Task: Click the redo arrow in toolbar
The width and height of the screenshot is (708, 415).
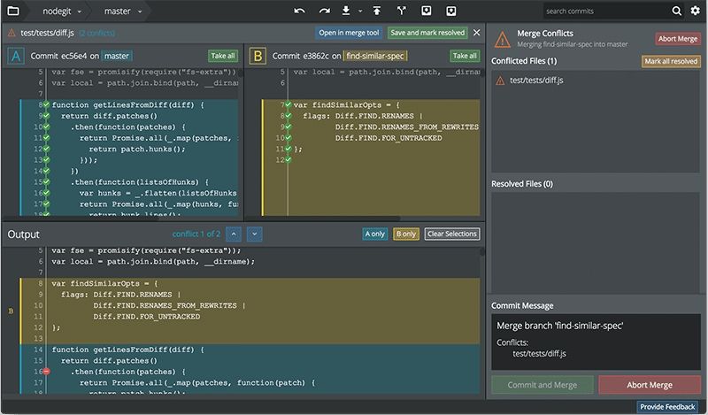Action: click(324, 11)
